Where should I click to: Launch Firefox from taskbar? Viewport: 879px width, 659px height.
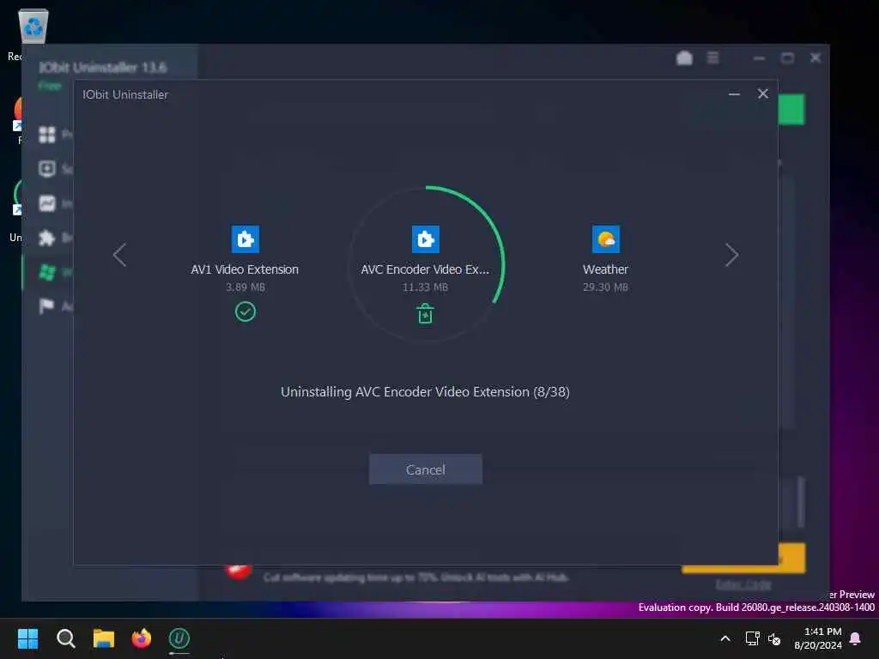pyautogui.click(x=142, y=638)
